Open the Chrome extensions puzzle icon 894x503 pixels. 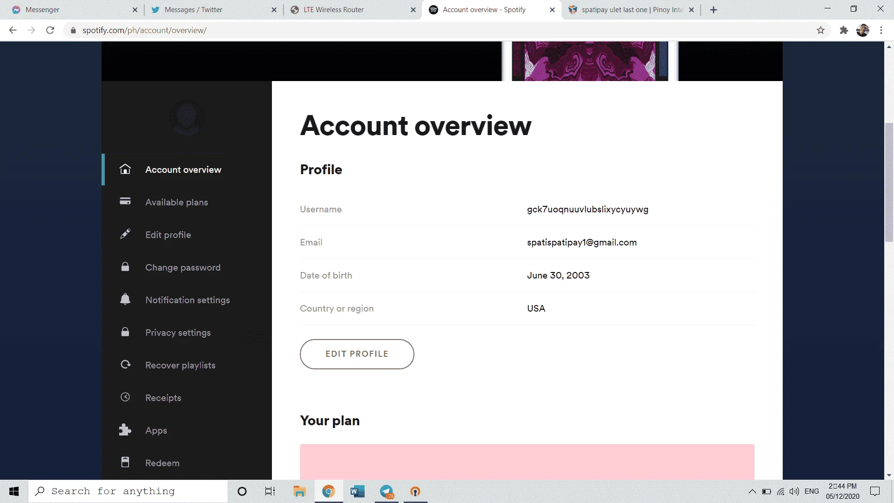click(x=844, y=30)
